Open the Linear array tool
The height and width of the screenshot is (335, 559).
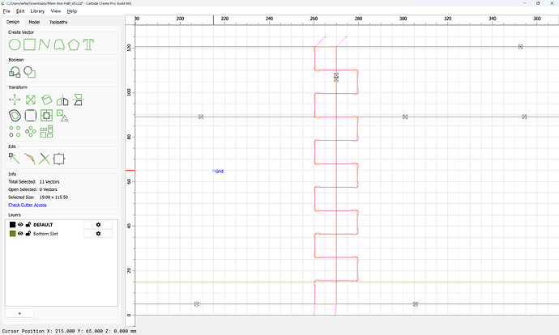point(15,131)
